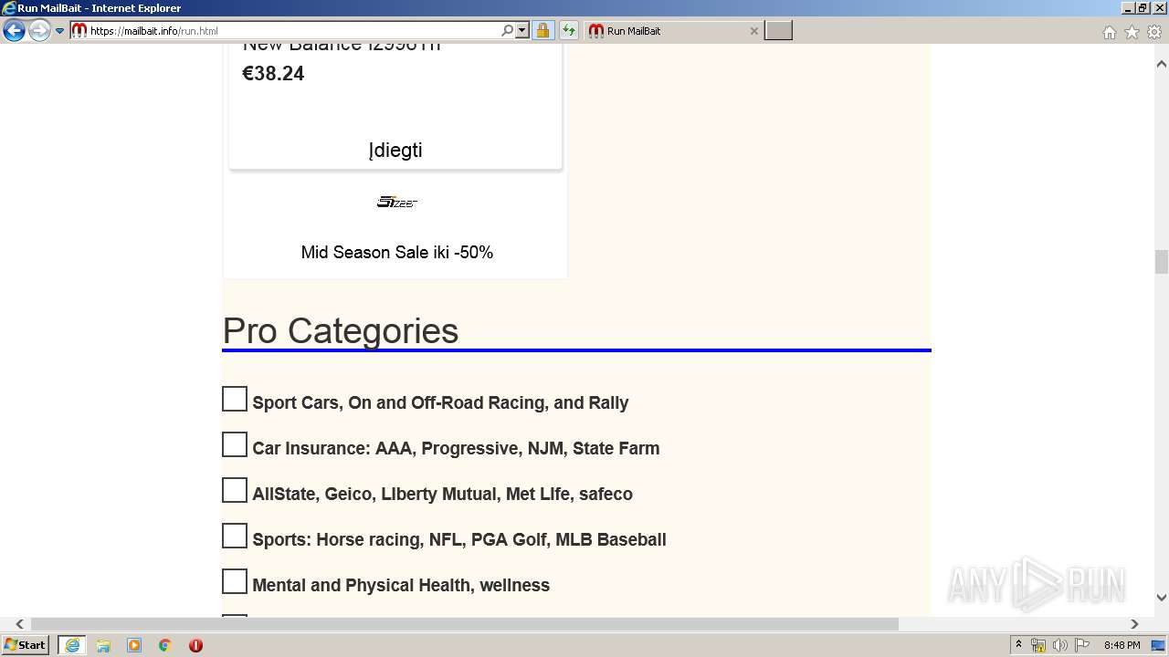Open the recent pages dropdown arrow

coord(59,31)
